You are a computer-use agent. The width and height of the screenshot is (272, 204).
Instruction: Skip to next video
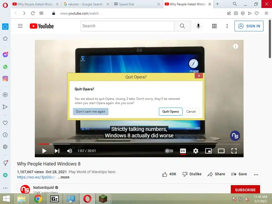(57, 151)
